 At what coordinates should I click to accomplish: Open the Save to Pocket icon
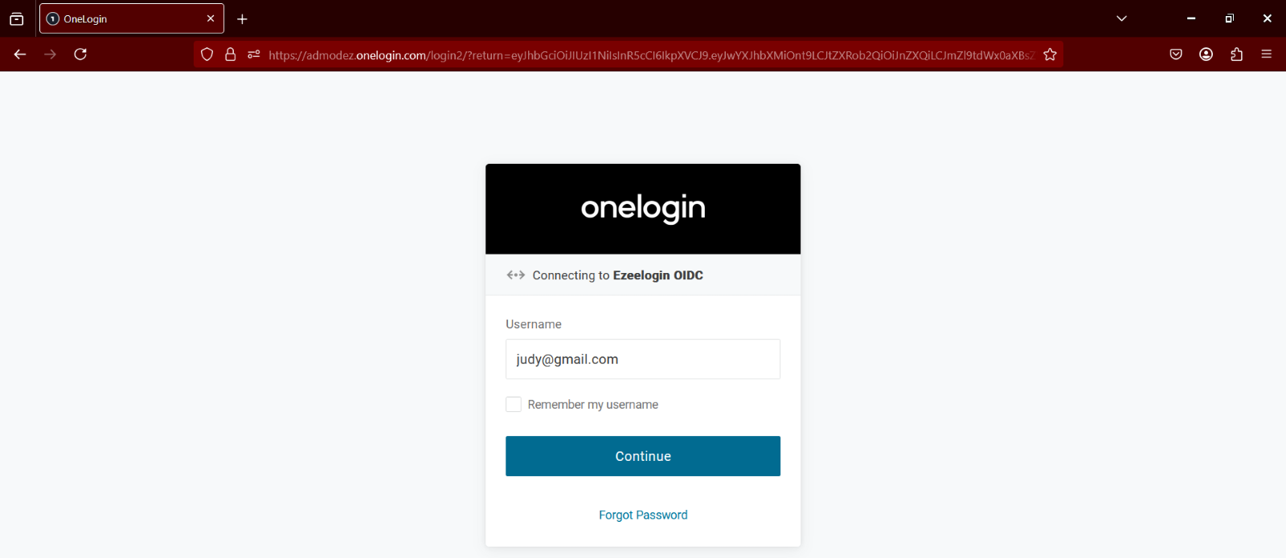(x=1176, y=55)
